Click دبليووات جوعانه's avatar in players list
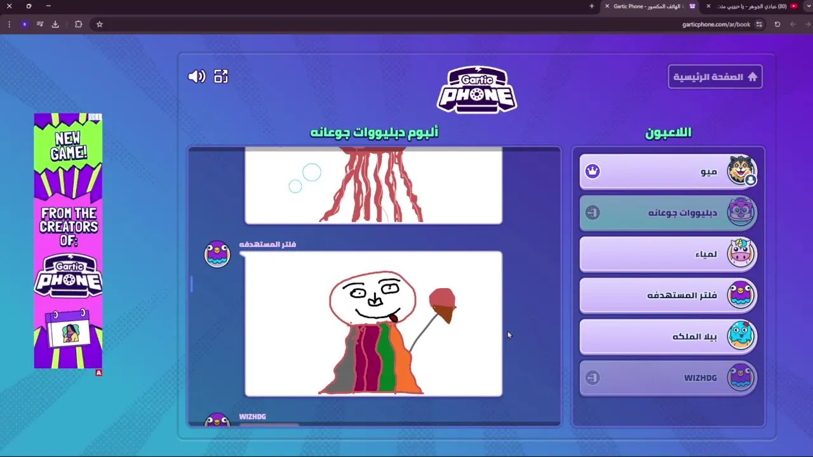Viewport: 813px width, 457px height. click(x=741, y=212)
